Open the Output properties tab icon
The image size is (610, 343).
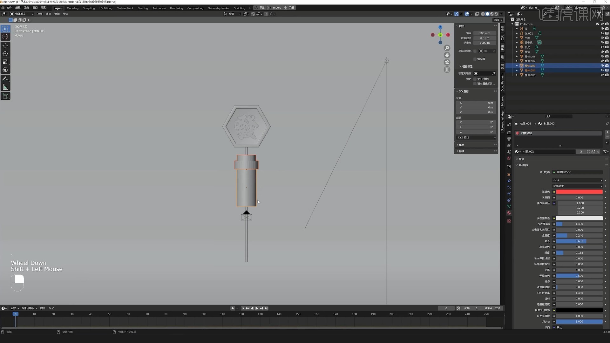pyautogui.click(x=509, y=139)
